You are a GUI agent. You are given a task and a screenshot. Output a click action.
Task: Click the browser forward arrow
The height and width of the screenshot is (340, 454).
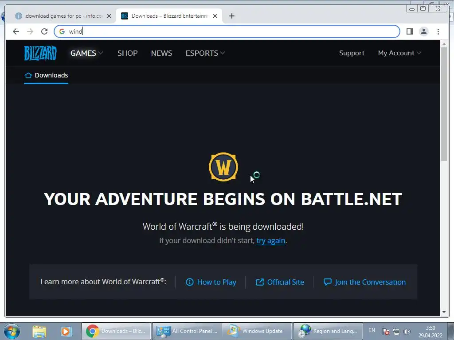(x=30, y=31)
